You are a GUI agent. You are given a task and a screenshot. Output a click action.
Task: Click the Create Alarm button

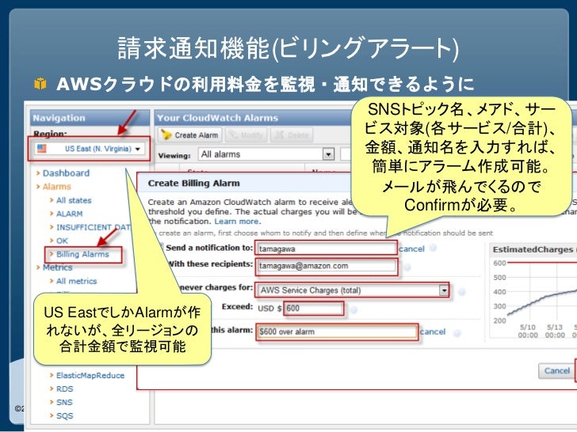[x=190, y=135]
